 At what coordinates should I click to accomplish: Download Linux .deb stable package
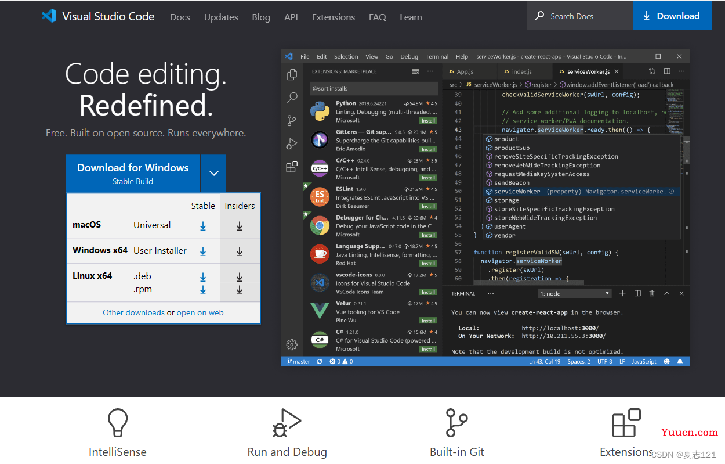pyautogui.click(x=203, y=277)
